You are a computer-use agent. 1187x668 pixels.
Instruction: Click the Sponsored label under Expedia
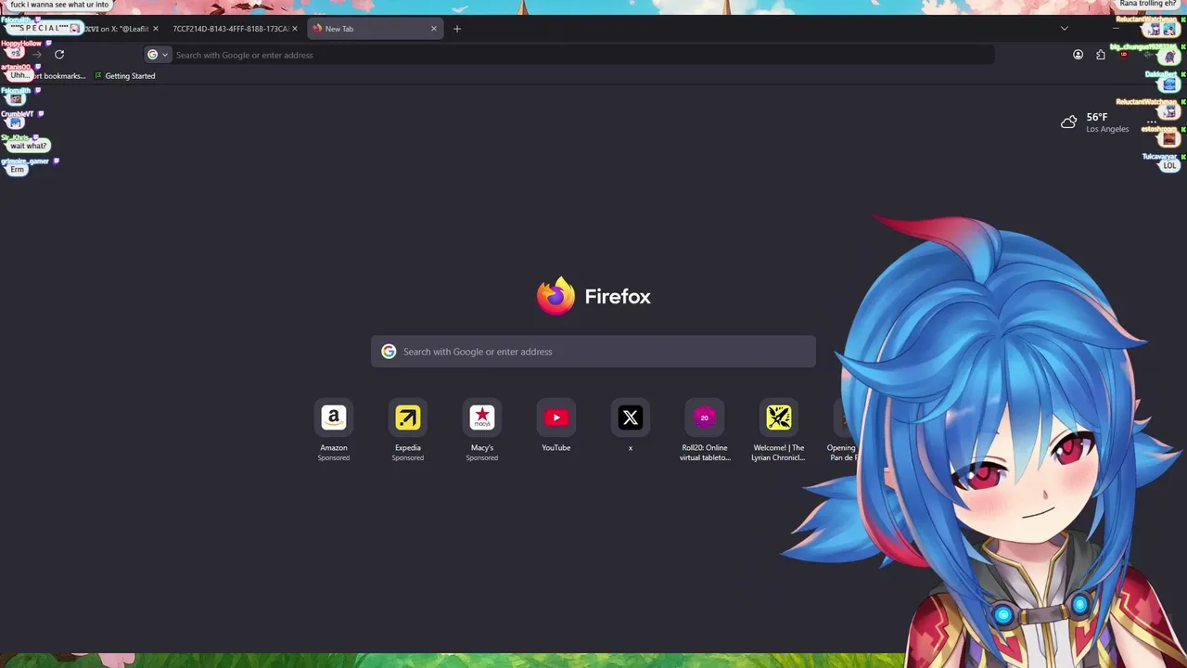click(x=408, y=457)
